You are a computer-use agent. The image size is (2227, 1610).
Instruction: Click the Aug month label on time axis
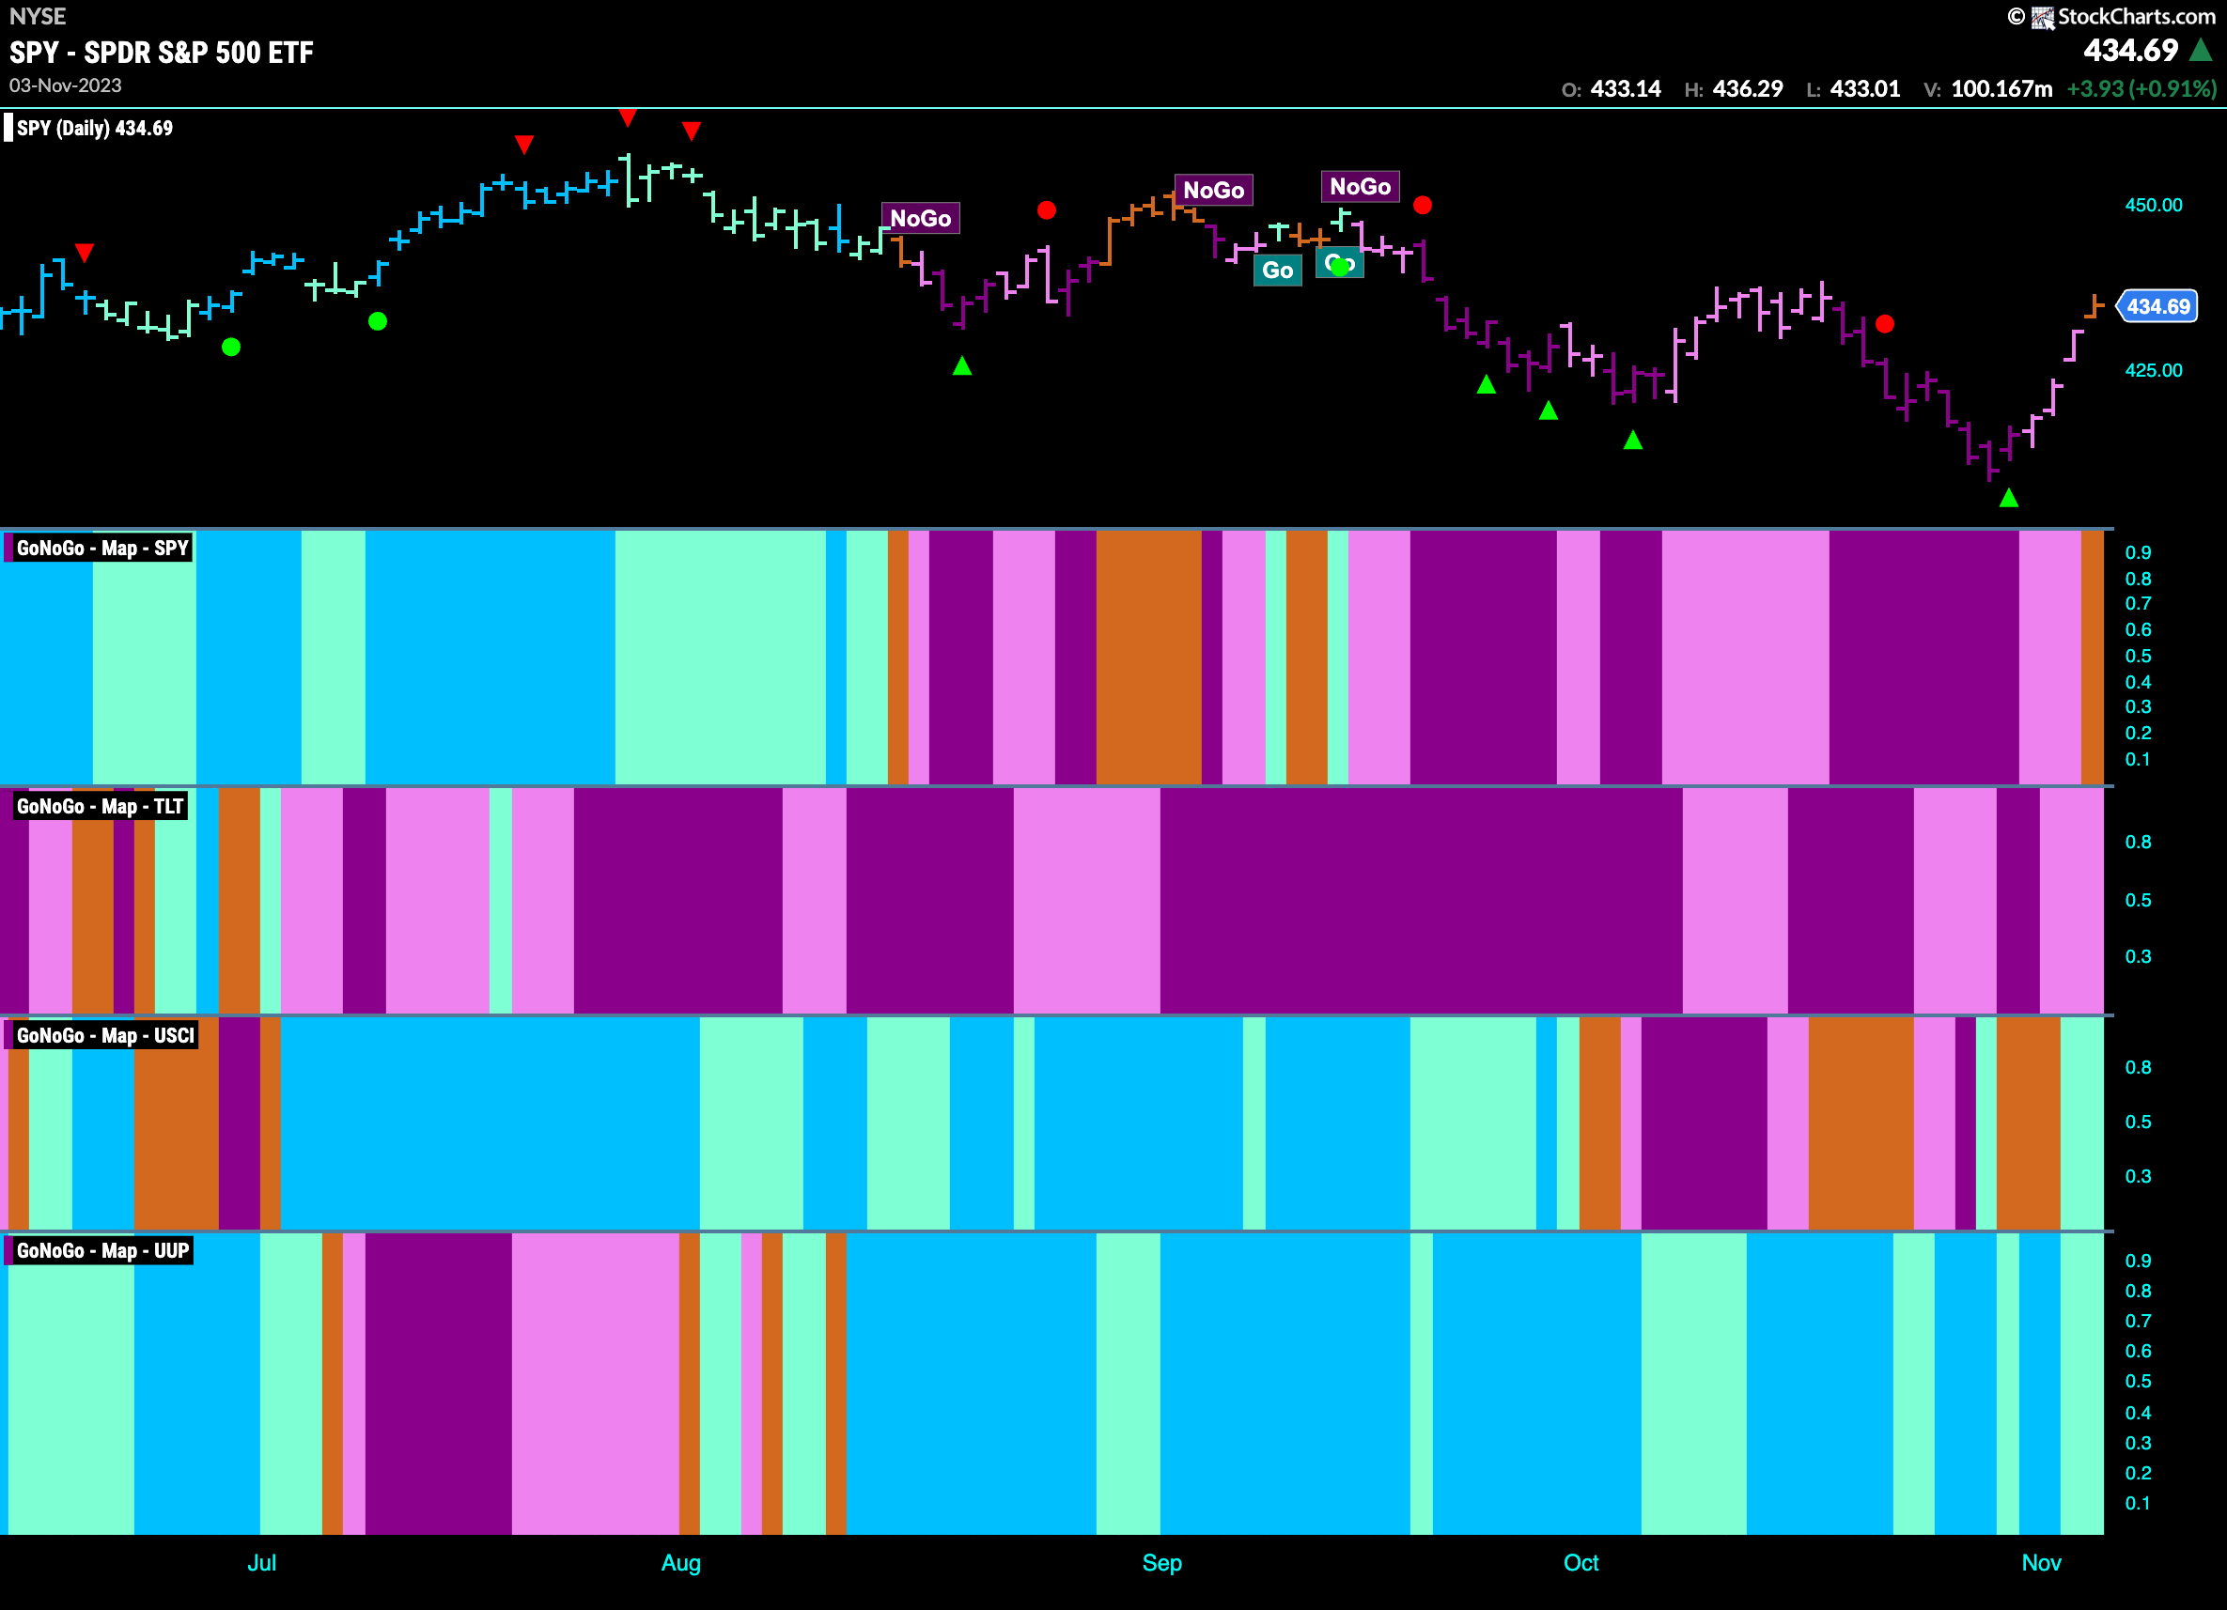(x=680, y=1563)
